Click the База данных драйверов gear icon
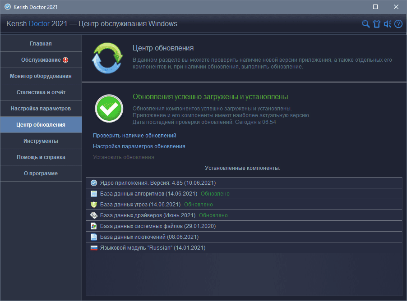This screenshot has height=301, width=407. click(x=94, y=215)
